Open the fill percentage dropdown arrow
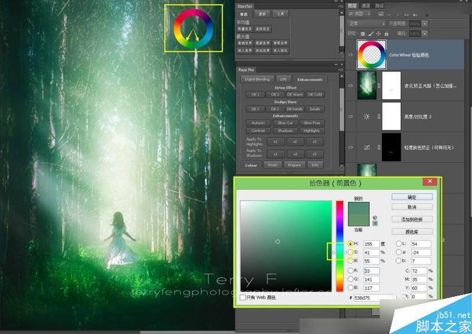This screenshot has width=472, height=334. pos(424,34)
